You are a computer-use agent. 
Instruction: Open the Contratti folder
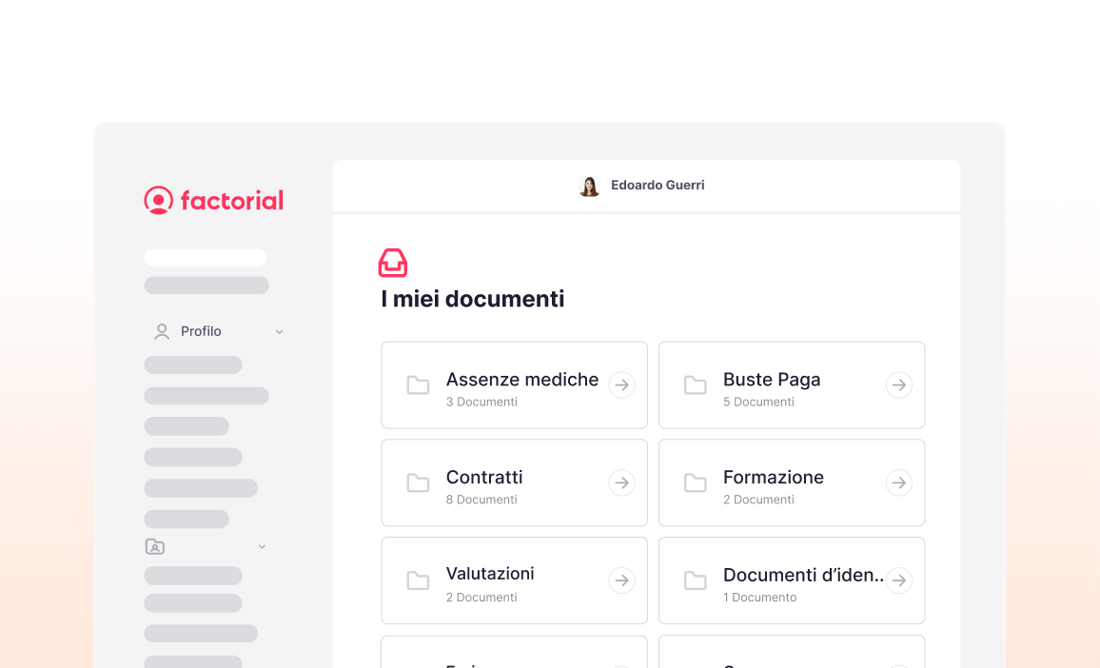point(514,482)
